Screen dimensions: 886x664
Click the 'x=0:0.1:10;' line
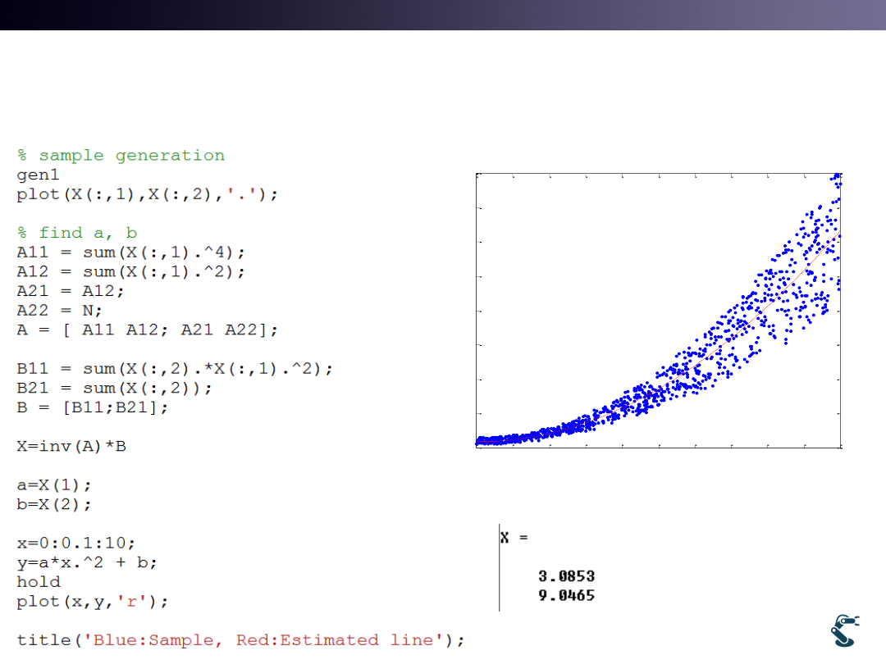(76, 543)
